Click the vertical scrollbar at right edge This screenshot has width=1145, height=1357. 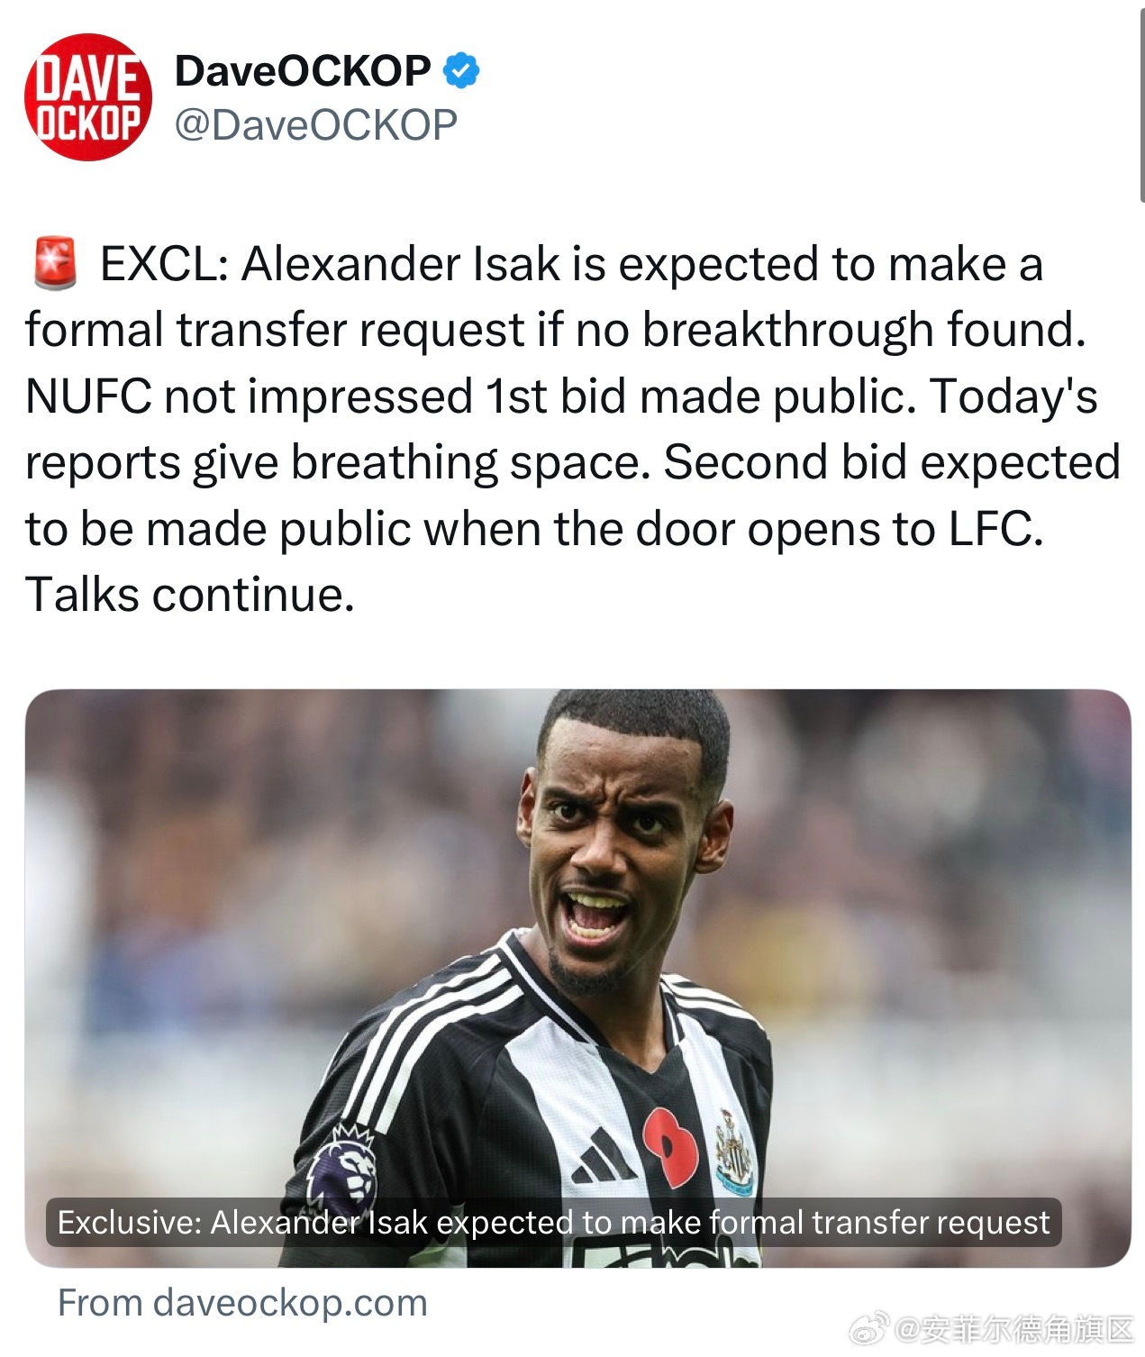[1140, 101]
